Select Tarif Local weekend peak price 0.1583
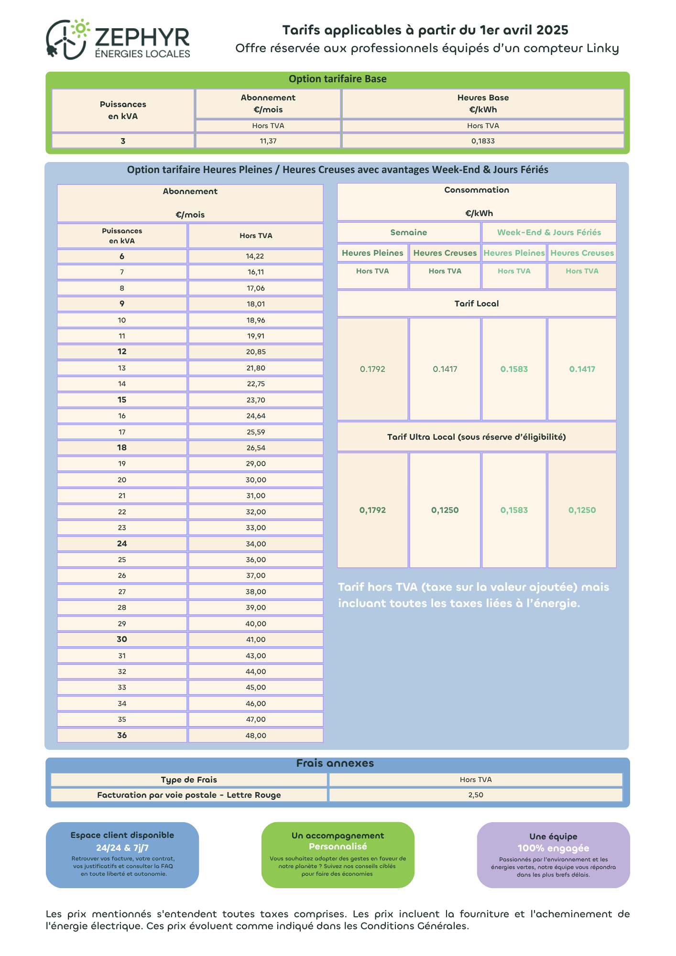676x956 pixels. point(514,369)
